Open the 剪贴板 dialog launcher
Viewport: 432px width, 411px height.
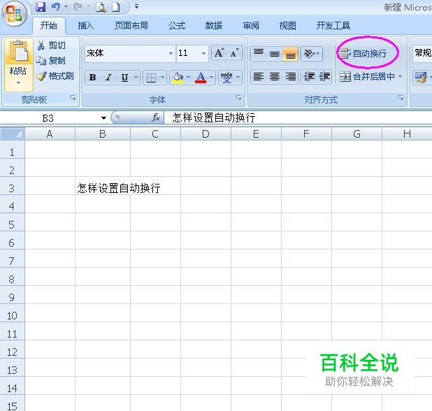pyautogui.click(x=73, y=98)
